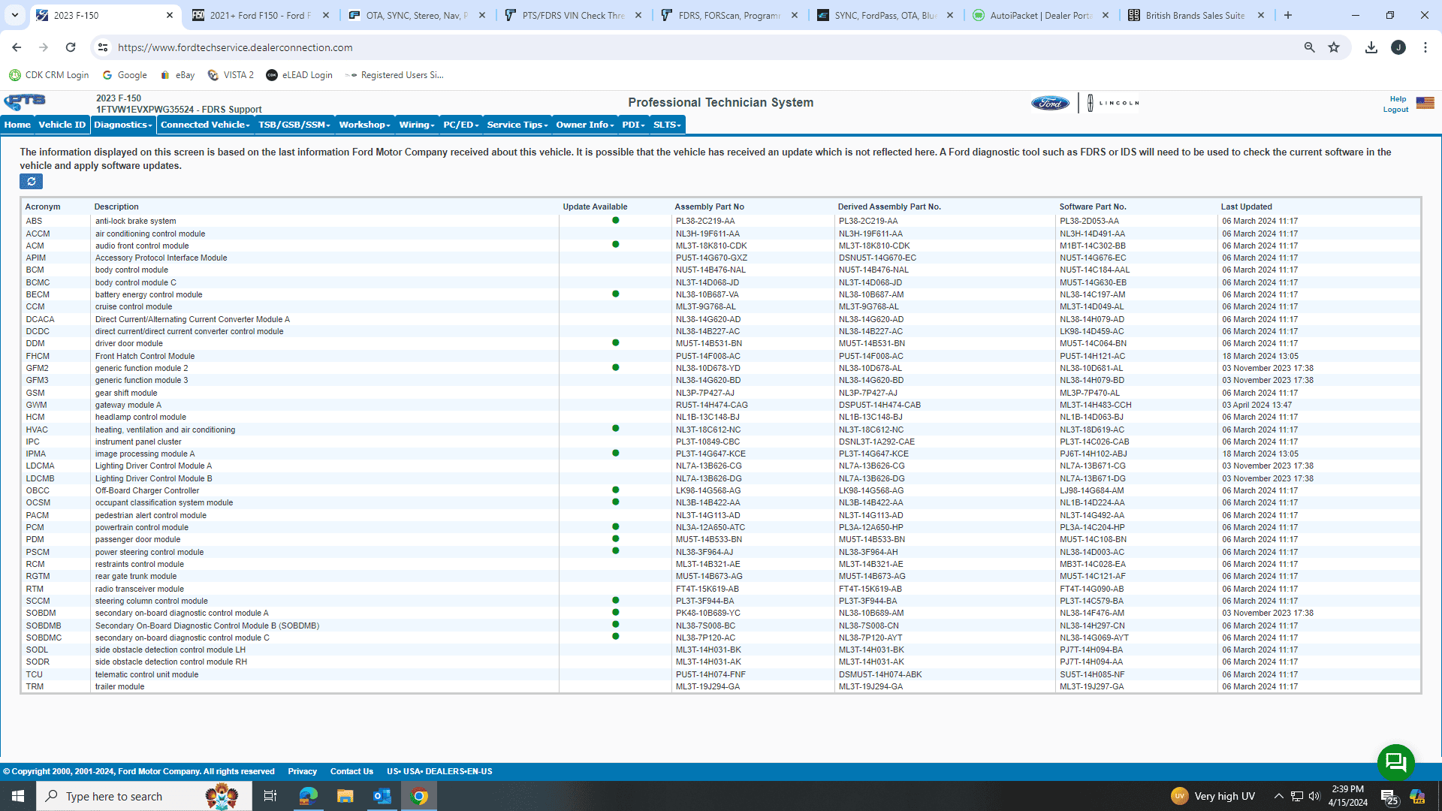Open the browser downloads icon
This screenshot has height=811, width=1442.
pyautogui.click(x=1371, y=47)
